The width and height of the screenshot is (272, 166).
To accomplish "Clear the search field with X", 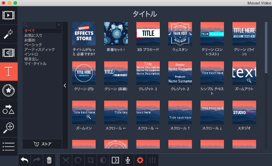I will 59,25.
